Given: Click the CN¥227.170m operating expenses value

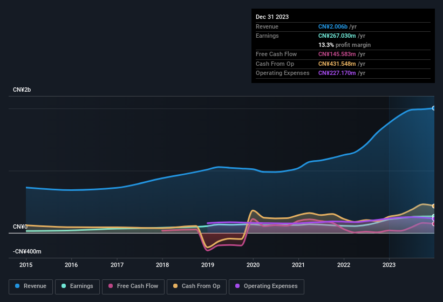Looking at the screenshot, I should (337, 73).
